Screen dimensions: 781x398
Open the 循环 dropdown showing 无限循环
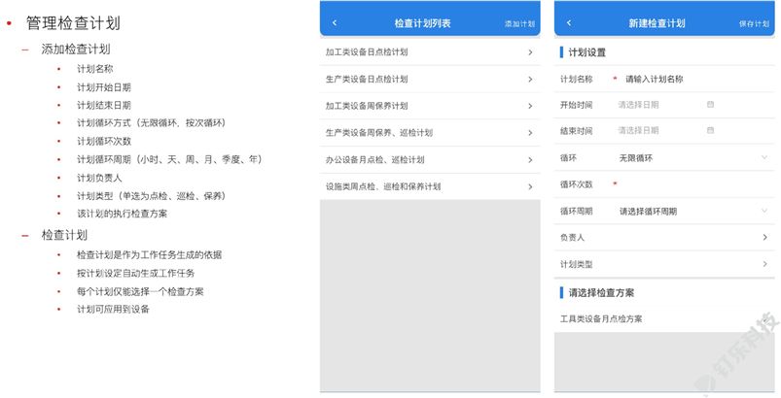(x=693, y=158)
